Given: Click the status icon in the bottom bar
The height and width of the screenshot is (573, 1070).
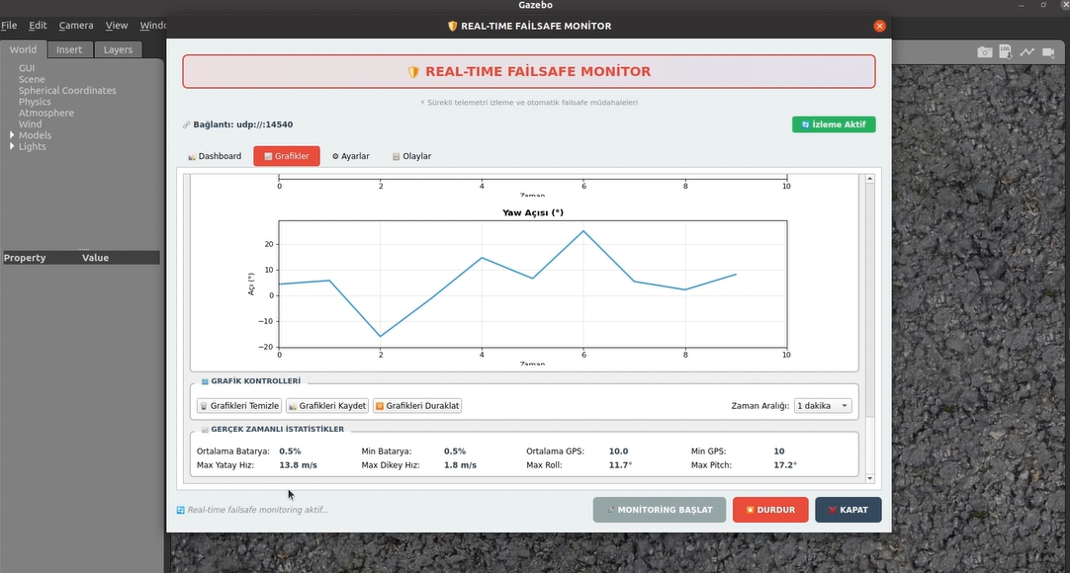Looking at the screenshot, I should [181, 510].
